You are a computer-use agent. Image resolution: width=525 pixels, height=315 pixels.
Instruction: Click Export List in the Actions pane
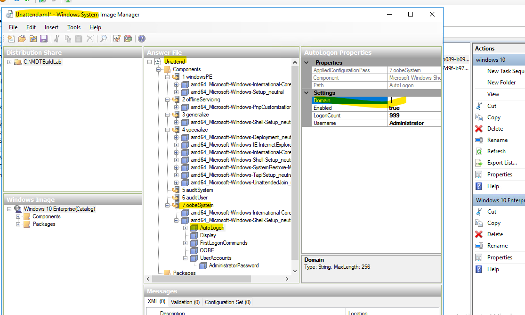501,162
